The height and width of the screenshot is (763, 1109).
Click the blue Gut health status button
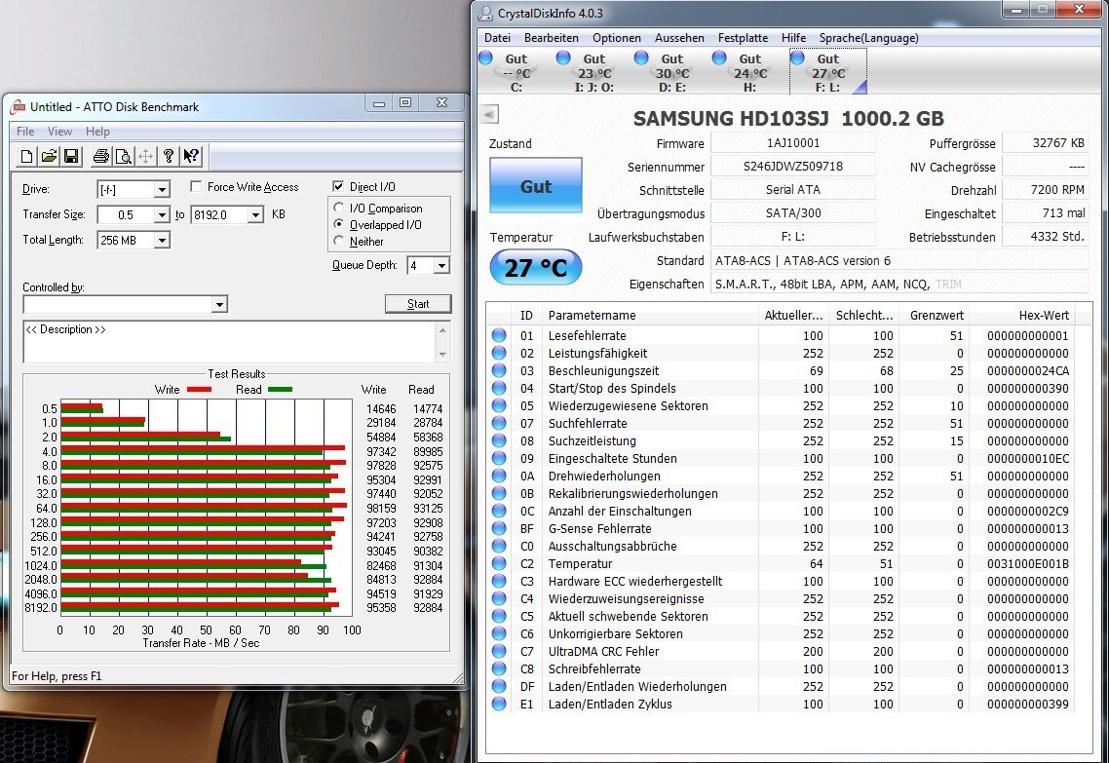pyautogui.click(x=536, y=186)
